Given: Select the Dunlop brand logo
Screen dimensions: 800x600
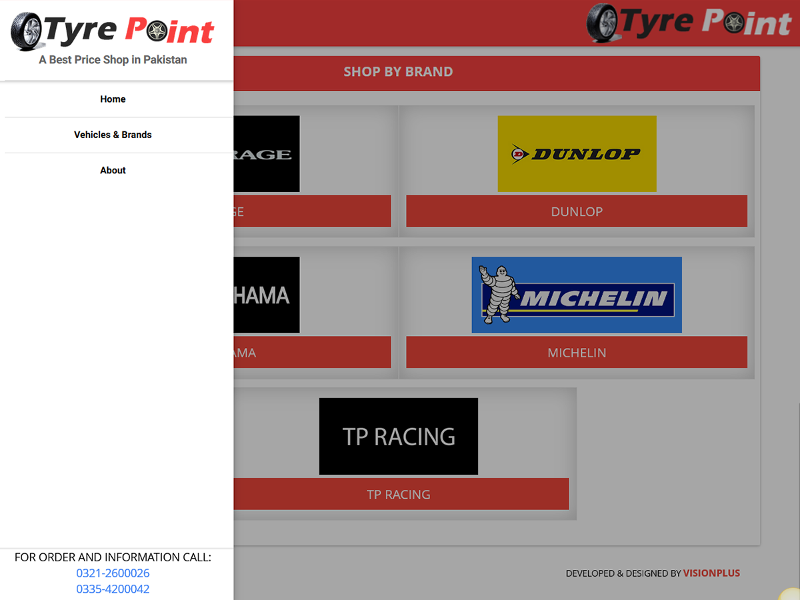Looking at the screenshot, I should [x=577, y=154].
